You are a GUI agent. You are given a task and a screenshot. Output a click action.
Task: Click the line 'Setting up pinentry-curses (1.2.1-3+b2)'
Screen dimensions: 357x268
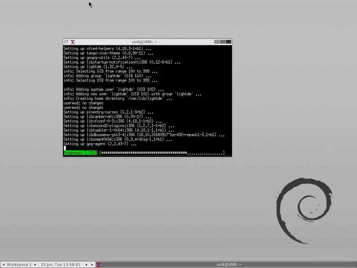point(108,112)
